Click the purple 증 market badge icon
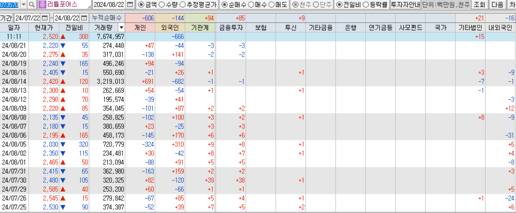The height and width of the screenshot is (213, 516). [x=42, y=5]
